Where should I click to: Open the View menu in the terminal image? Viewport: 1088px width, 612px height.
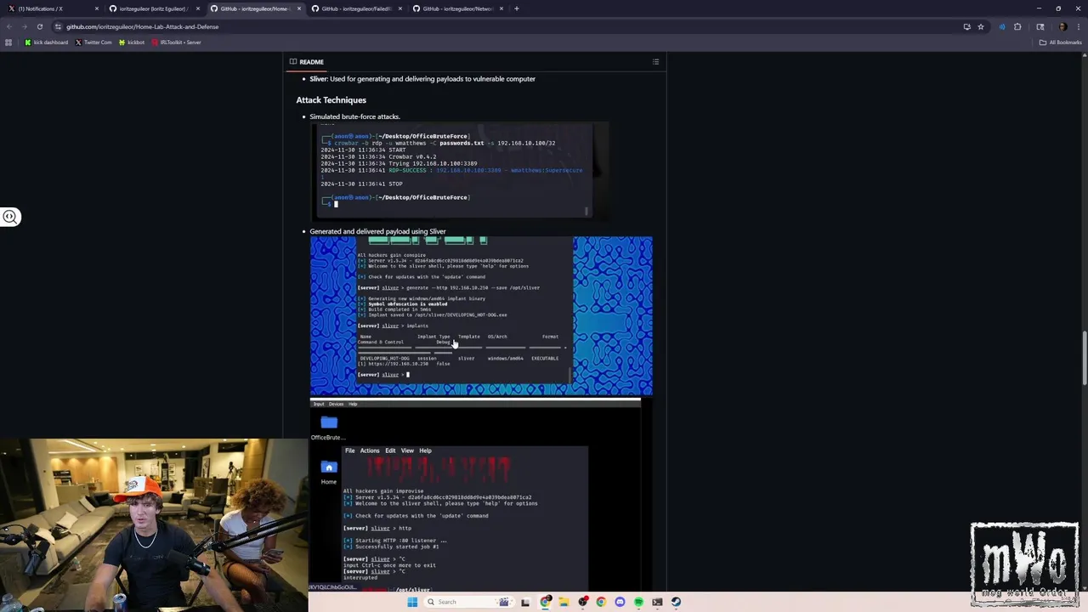click(x=407, y=450)
